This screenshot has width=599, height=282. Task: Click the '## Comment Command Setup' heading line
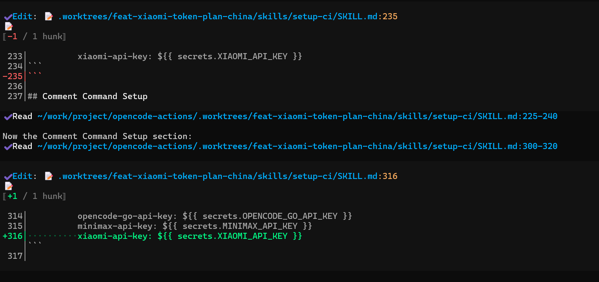click(88, 96)
